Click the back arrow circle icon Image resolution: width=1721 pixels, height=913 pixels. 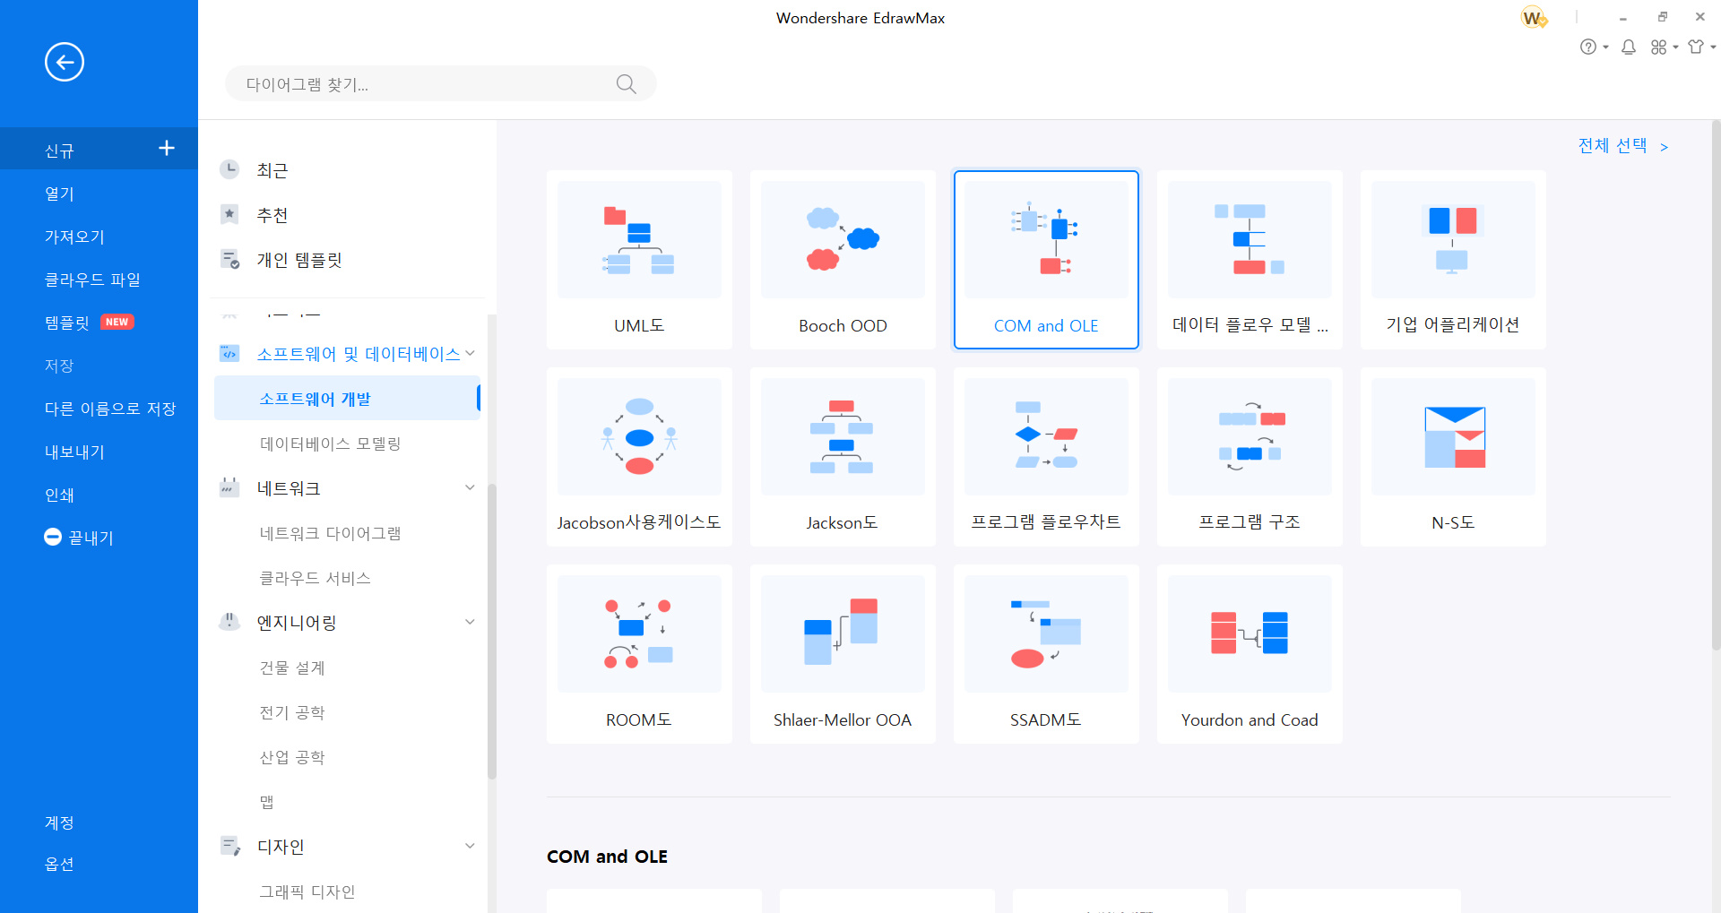[x=65, y=62]
